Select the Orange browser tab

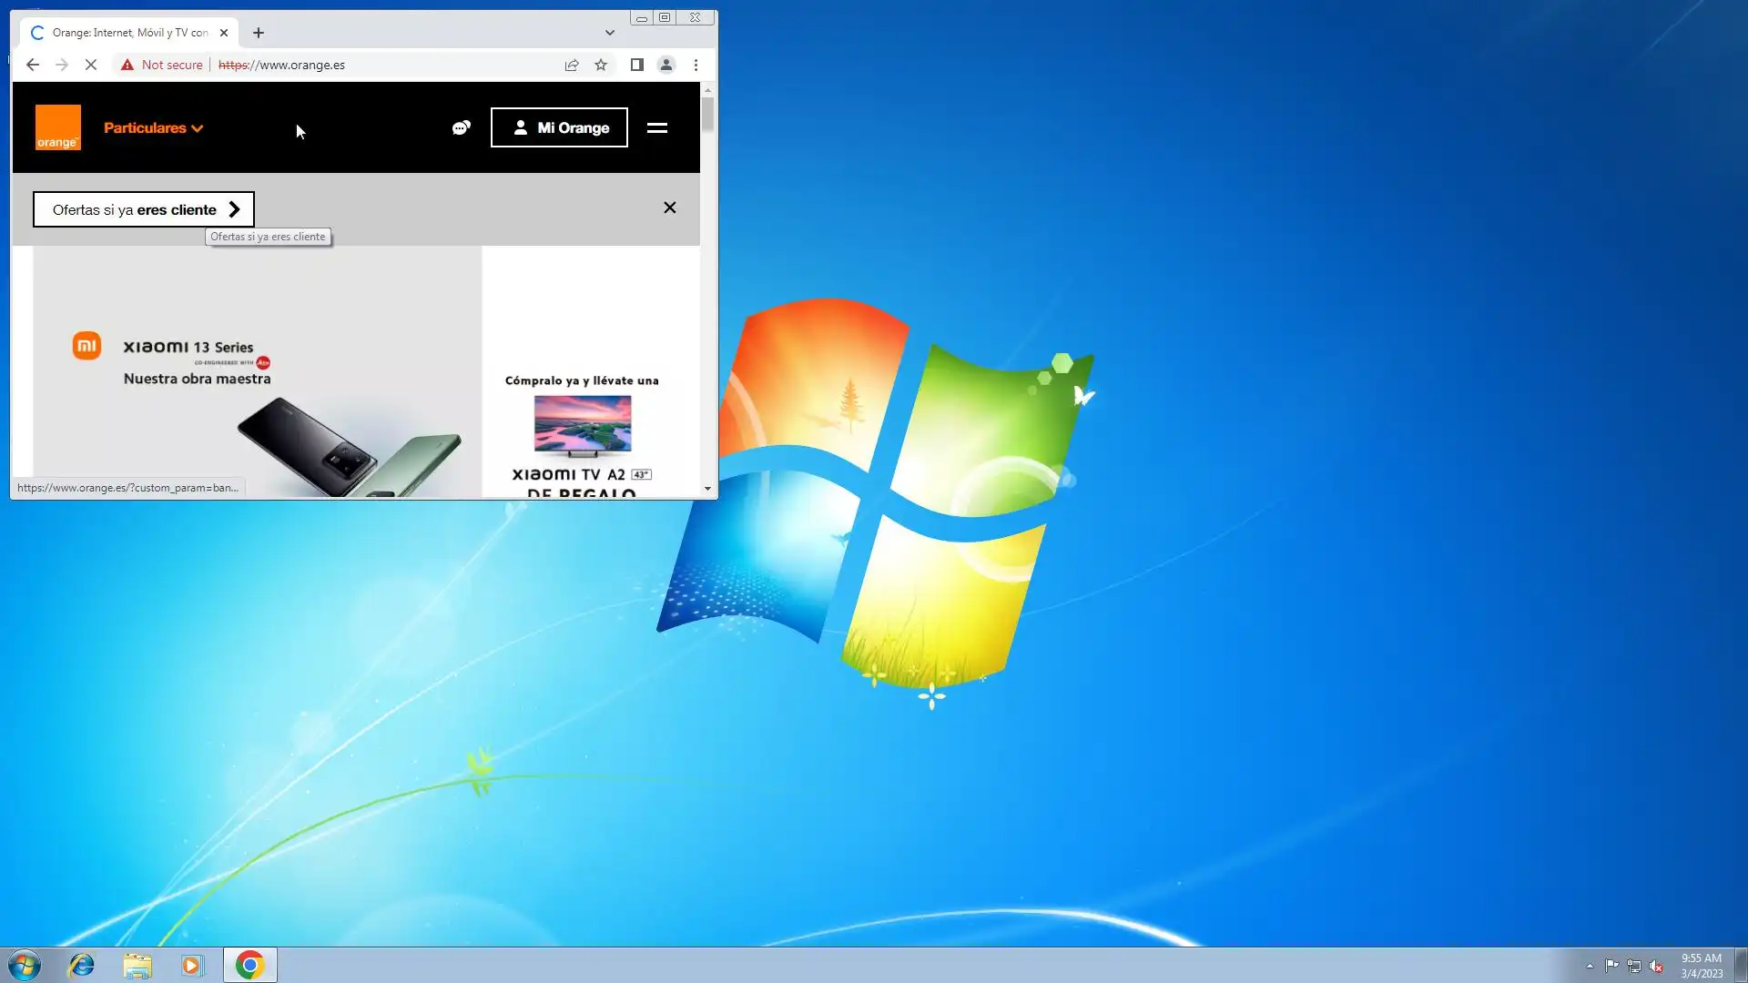coord(127,33)
